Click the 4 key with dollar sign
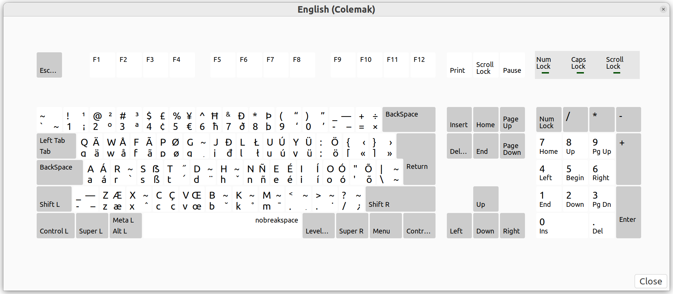 pos(156,120)
